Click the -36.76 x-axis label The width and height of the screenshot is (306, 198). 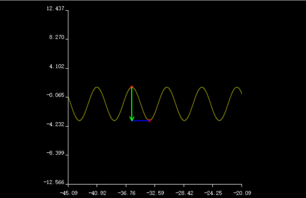pos(126,193)
